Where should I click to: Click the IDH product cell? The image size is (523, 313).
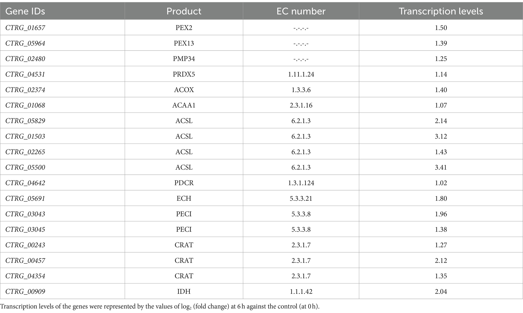[184, 292]
